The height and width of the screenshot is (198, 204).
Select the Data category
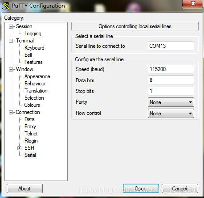pos(29,119)
